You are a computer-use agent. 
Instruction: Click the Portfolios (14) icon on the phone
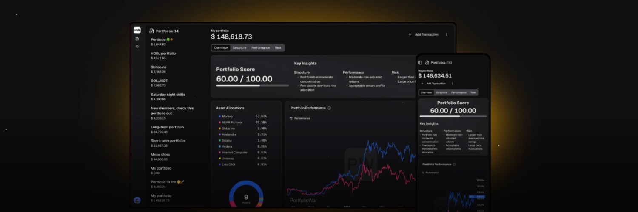(x=427, y=63)
